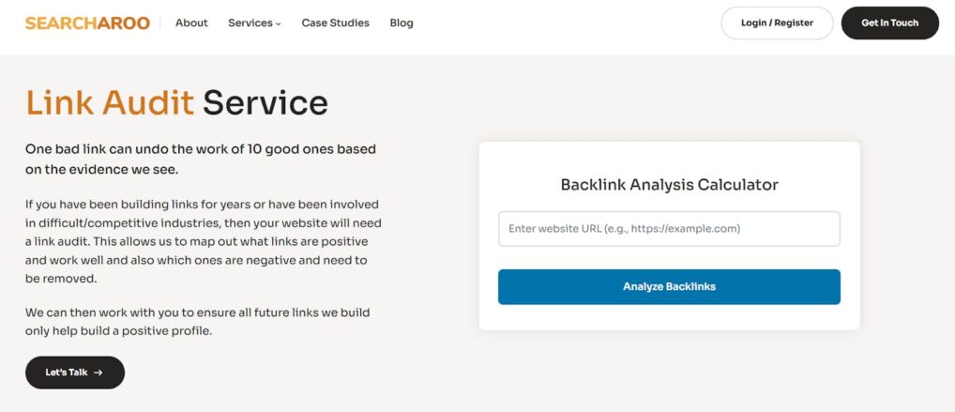Viewport: 955px width, 412px height.
Task: Click the Login / Register button
Action: pyautogui.click(x=777, y=23)
